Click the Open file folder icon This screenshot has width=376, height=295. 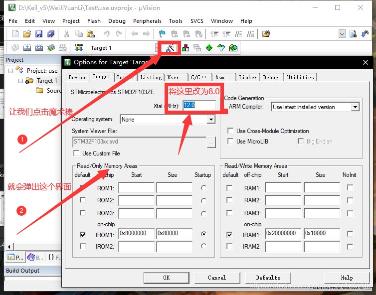[27, 34]
